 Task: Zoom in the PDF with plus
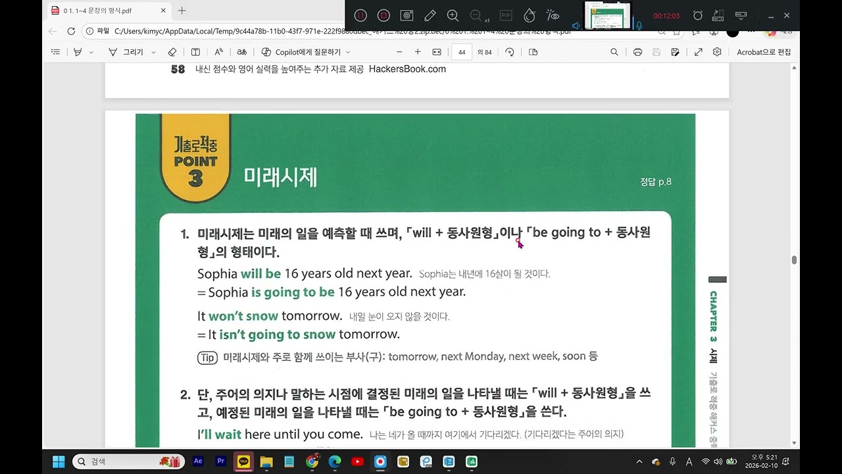417,52
